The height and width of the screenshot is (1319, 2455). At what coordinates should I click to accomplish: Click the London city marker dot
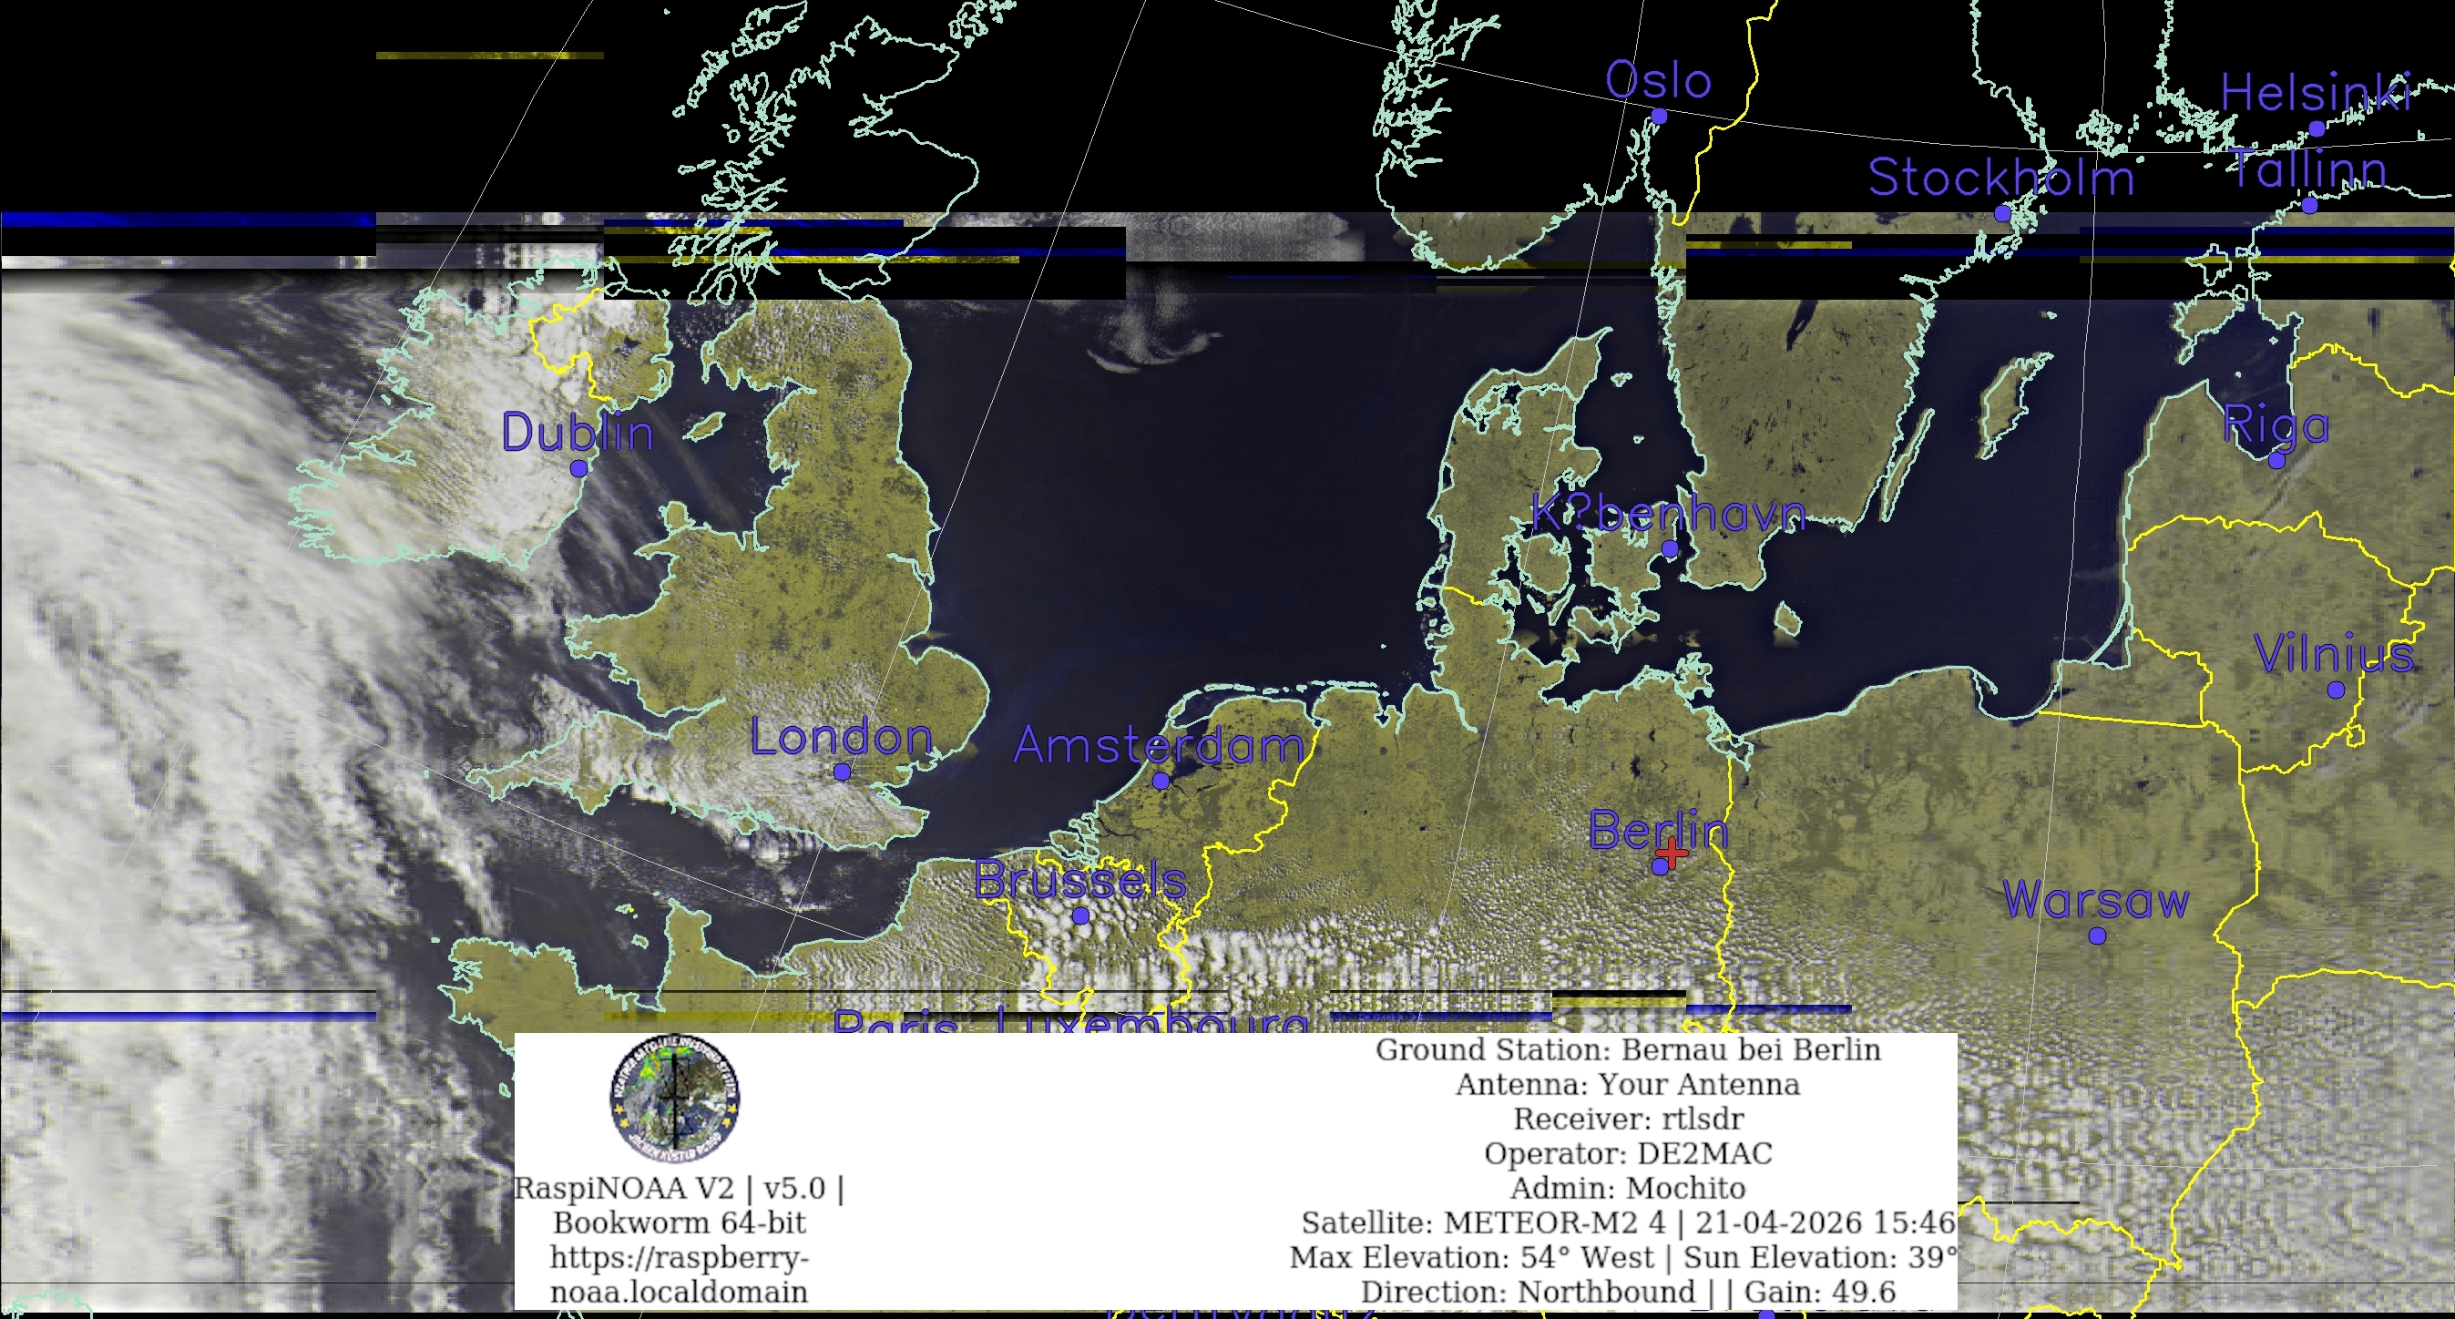point(842,773)
